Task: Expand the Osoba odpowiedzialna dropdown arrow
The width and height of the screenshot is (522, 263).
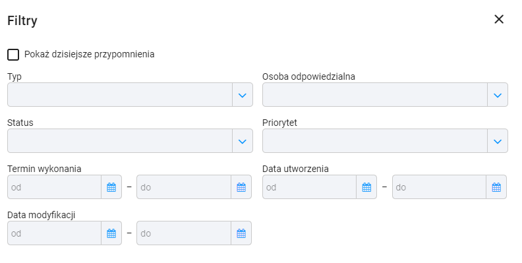Action: [498, 95]
